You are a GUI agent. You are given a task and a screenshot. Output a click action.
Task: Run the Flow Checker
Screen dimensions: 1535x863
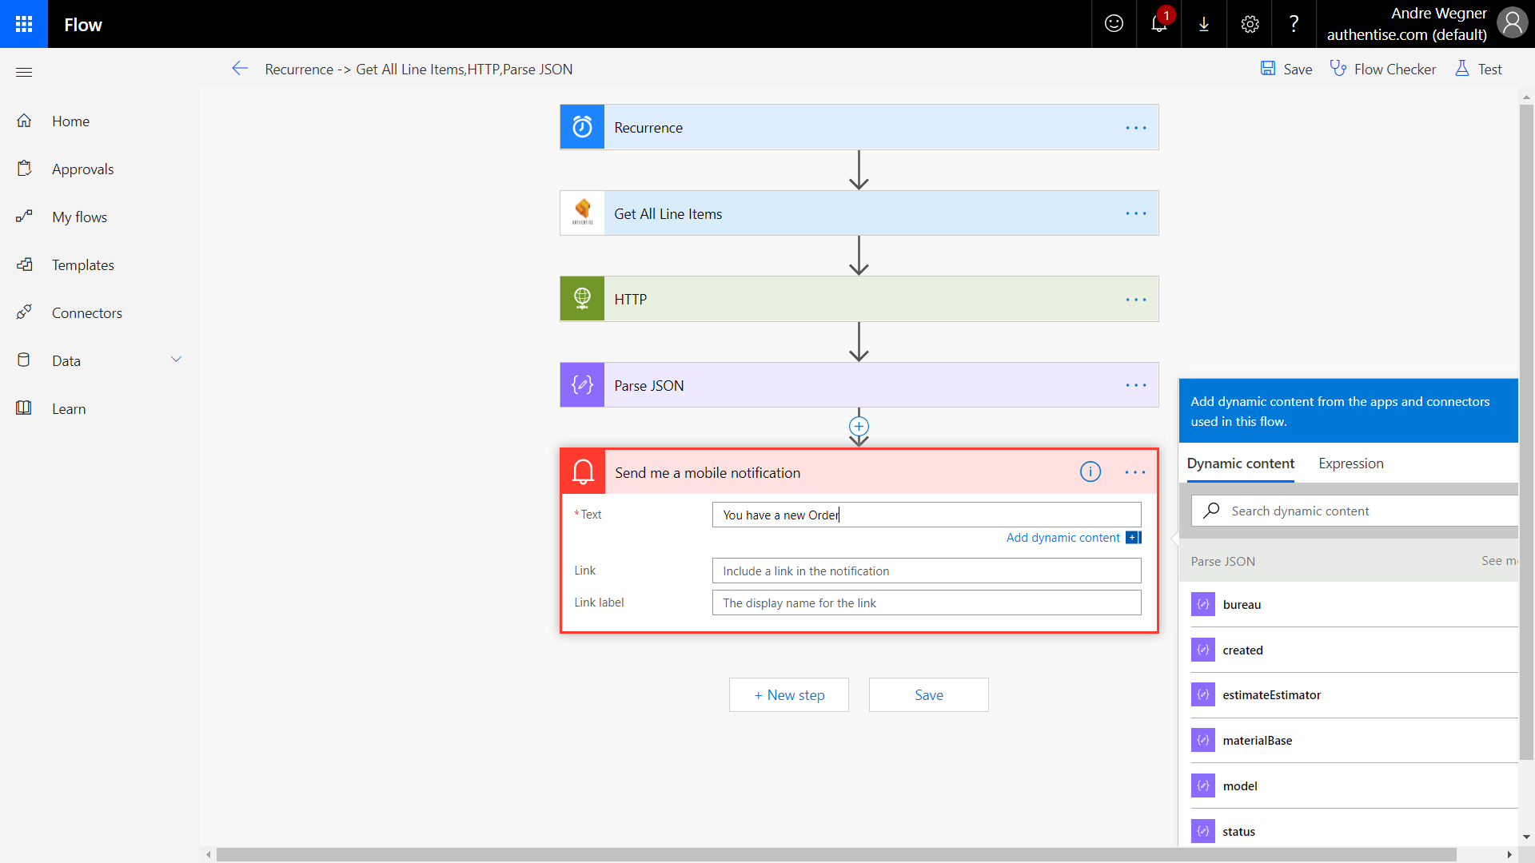click(x=1383, y=70)
